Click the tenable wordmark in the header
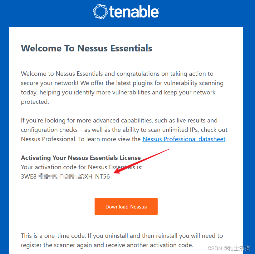The image size is (255, 254). (134, 12)
